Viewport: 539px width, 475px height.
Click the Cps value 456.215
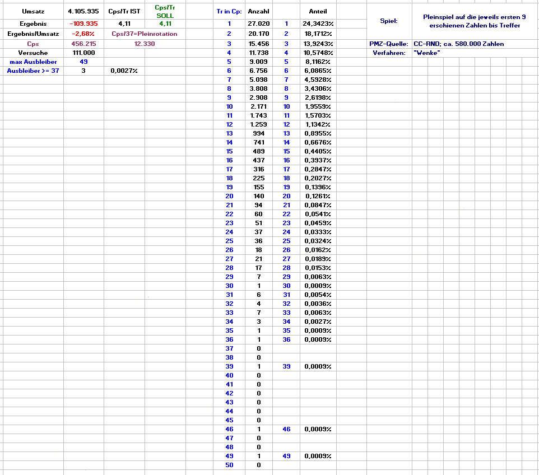[x=83, y=44]
